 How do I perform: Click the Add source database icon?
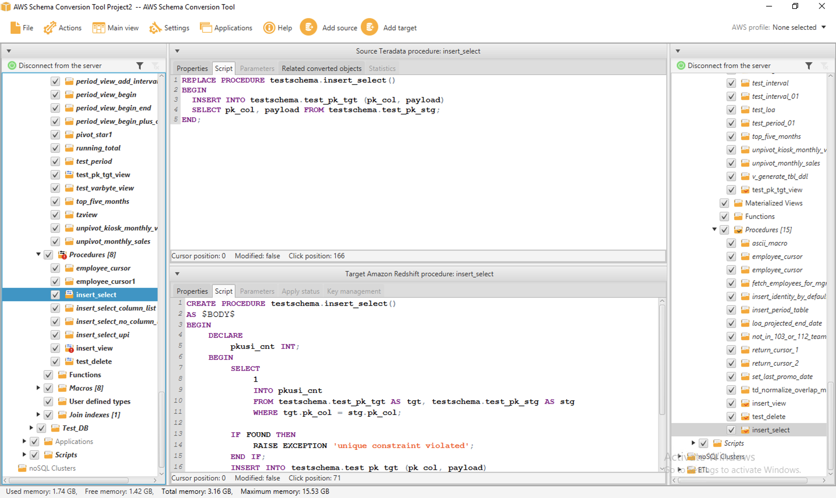coord(308,27)
